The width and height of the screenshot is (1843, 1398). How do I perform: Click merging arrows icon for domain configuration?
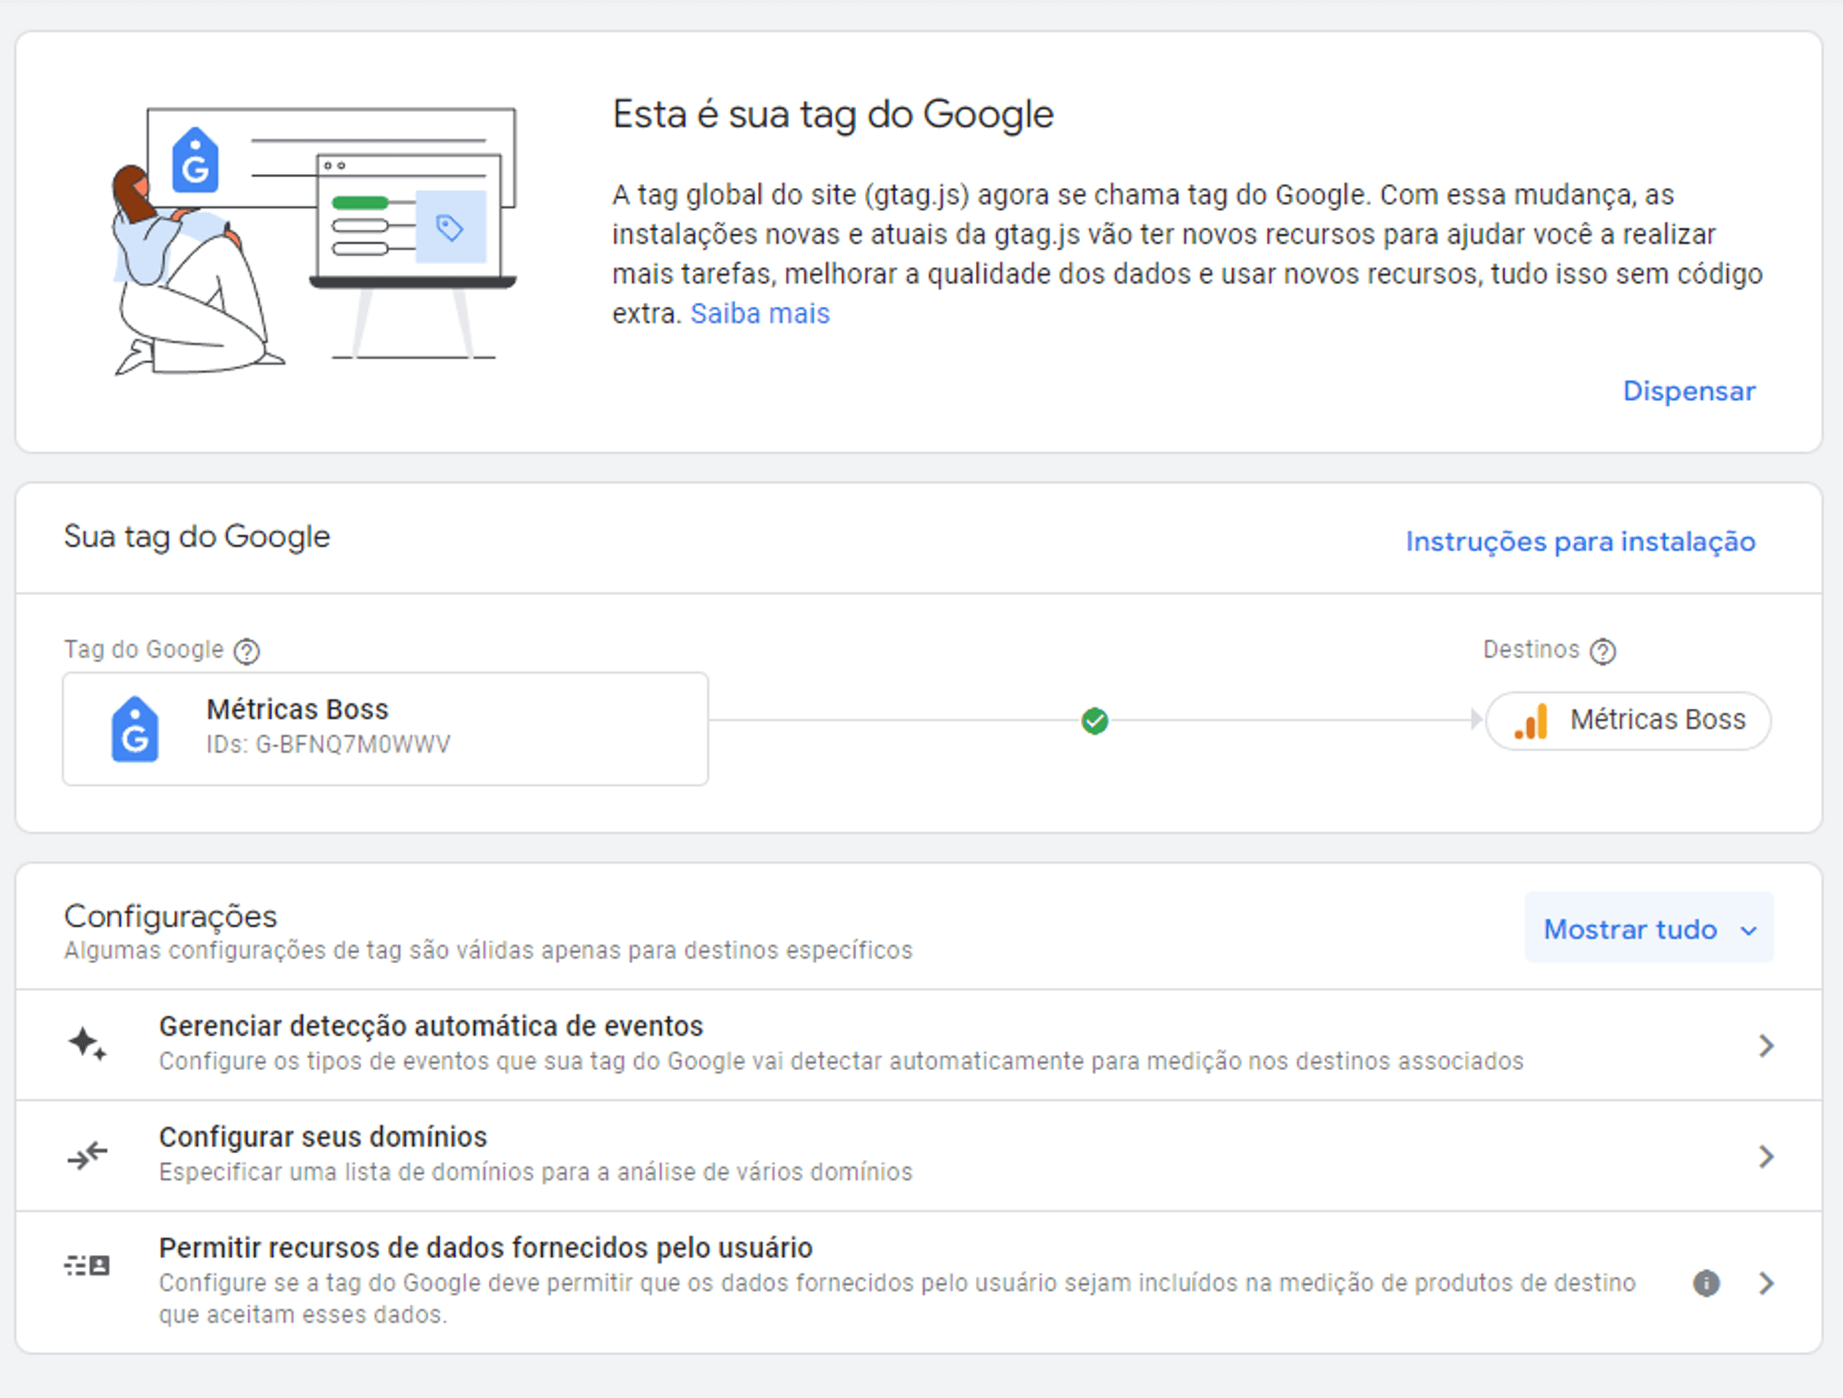(88, 1155)
